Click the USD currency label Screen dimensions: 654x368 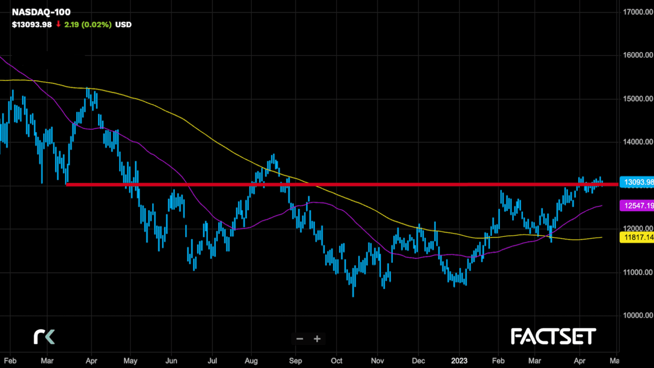pyautogui.click(x=123, y=24)
